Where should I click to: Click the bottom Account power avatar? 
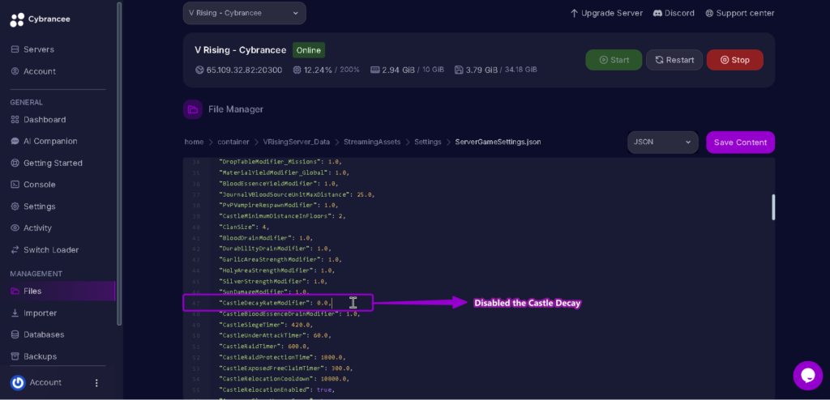tap(18, 382)
